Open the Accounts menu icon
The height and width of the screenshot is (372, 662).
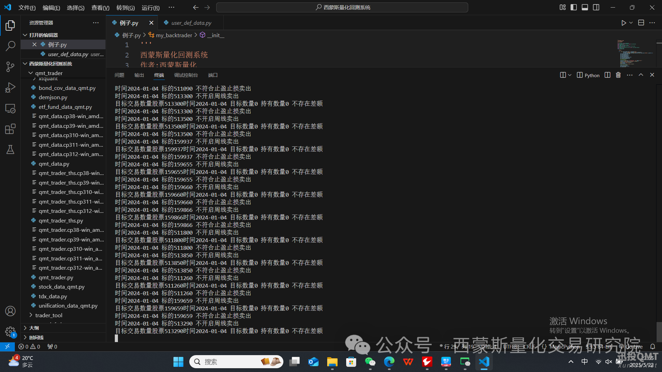10,311
